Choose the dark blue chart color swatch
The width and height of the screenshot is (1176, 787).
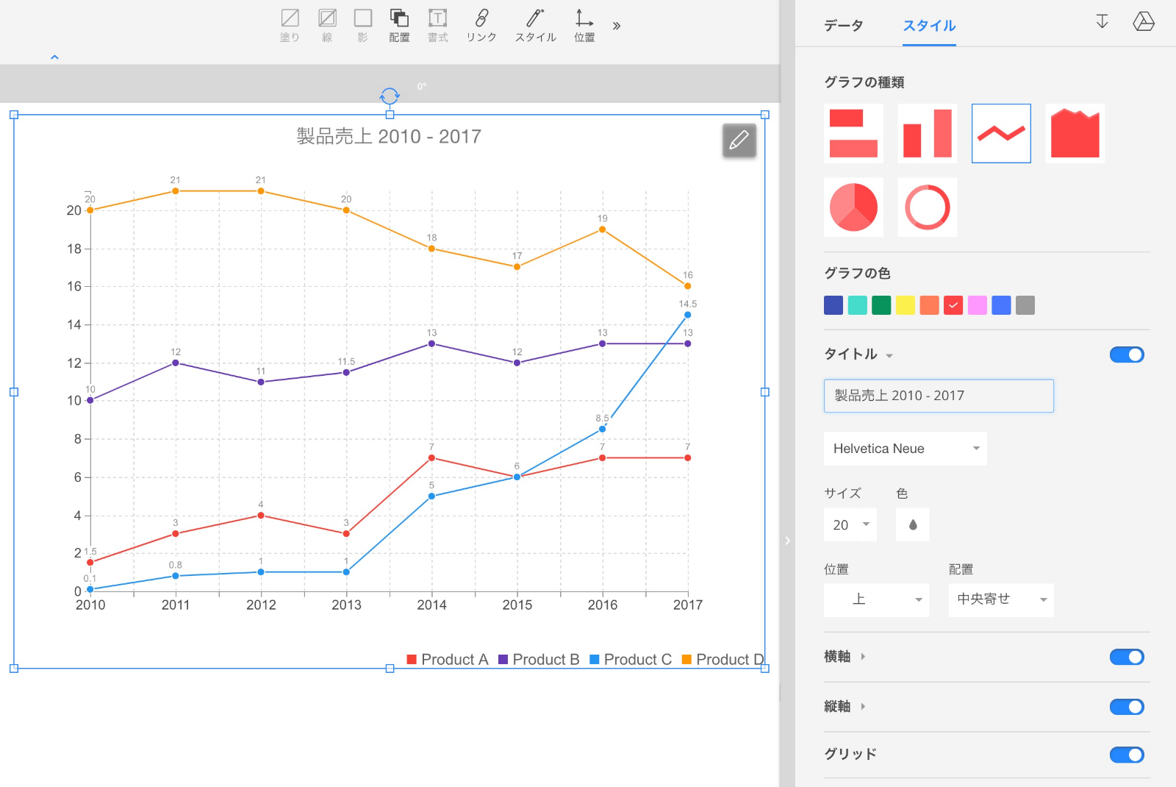tap(833, 305)
